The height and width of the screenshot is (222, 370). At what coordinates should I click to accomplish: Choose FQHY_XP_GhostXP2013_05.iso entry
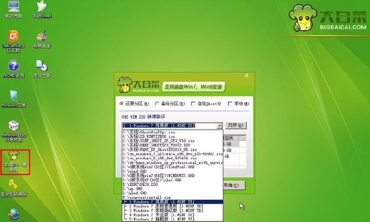click(x=173, y=149)
